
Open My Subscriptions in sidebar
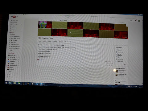coord(14,24)
